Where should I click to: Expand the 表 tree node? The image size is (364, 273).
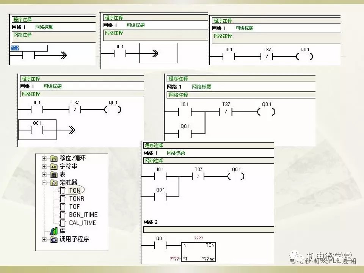click(x=44, y=175)
